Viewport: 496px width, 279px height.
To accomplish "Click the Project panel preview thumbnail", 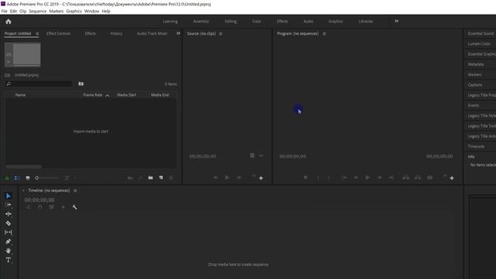I will tap(22, 55).
